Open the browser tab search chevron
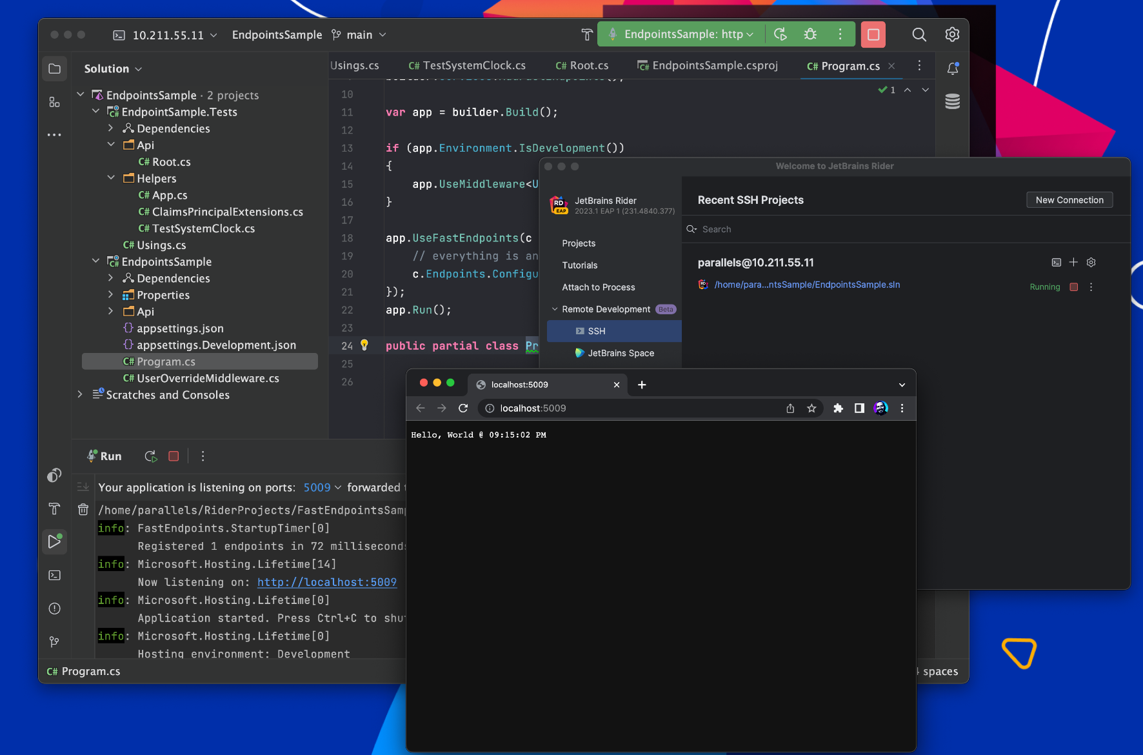The image size is (1143, 755). 902,385
